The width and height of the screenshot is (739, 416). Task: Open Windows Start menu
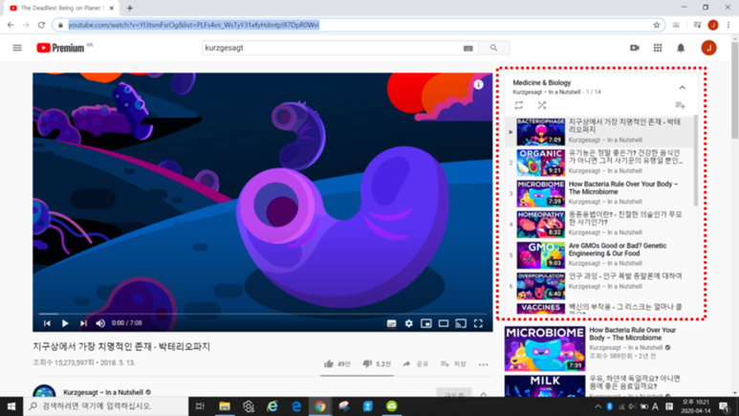click(11, 406)
